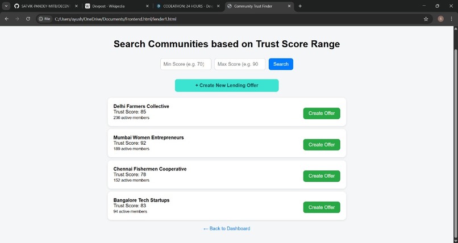Click the Chennai Fishermen Cooperative name
Viewport: 458px width, 243px height.
tap(150, 169)
